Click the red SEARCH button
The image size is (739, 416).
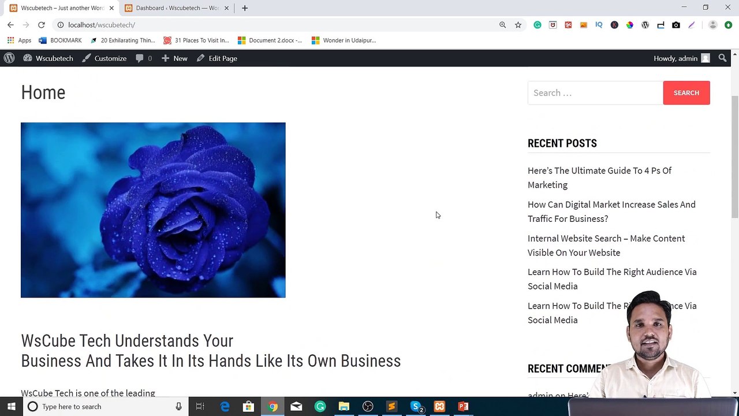(x=686, y=93)
